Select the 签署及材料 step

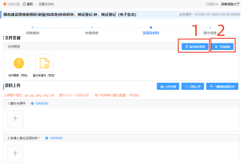coord(151,33)
